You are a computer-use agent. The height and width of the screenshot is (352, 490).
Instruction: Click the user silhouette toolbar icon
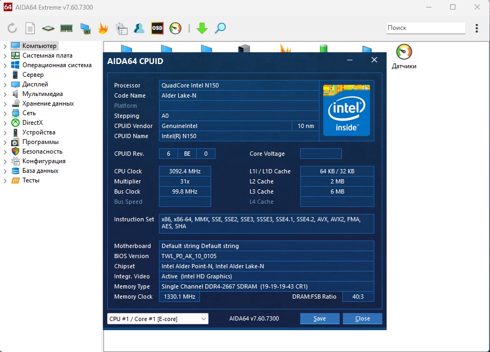(x=139, y=28)
